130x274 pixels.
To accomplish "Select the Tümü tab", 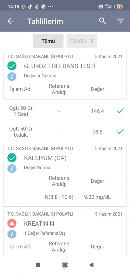I will 48,41.
